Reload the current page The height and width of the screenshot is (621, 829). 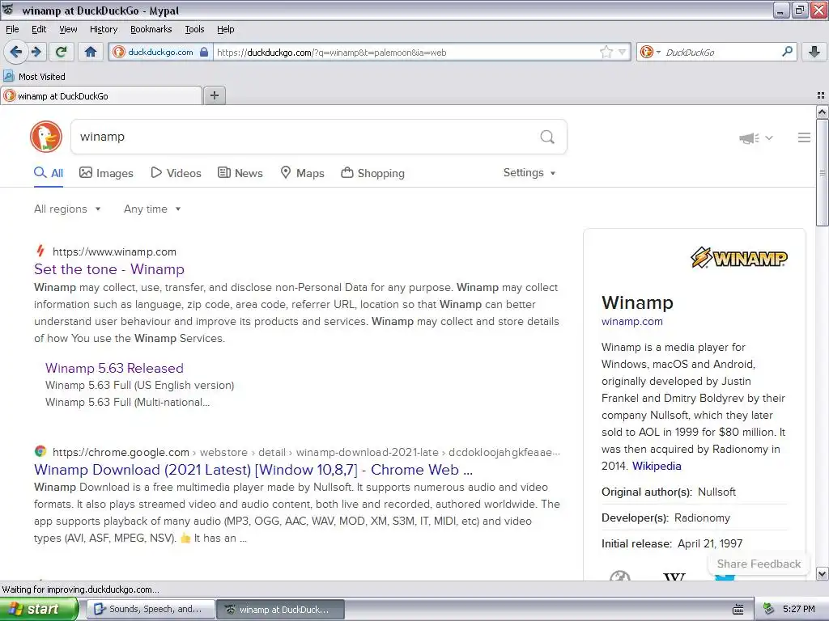click(62, 52)
